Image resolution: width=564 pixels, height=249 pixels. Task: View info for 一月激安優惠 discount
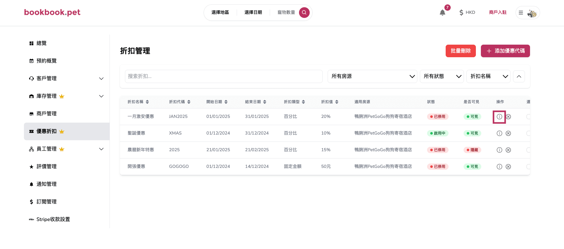[x=499, y=117]
